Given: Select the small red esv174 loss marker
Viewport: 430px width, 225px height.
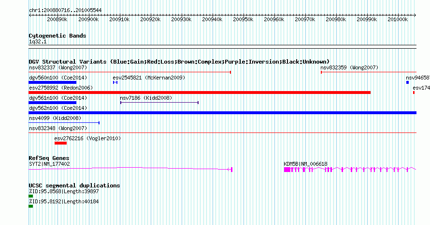Looking at the screenshot, I should pos(414,93).
